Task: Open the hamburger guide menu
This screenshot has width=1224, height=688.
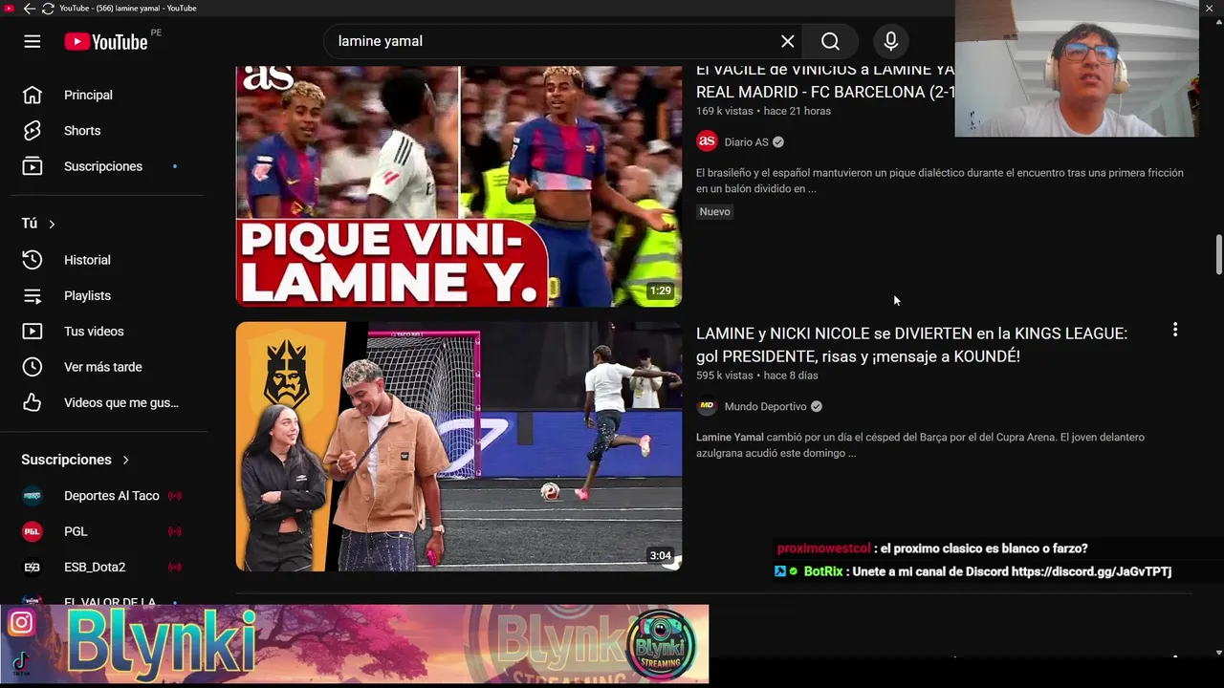Action: tap(33, 41)
